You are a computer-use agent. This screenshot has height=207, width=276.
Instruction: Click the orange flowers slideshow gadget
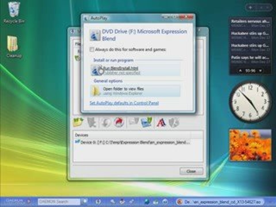tap(250, 145)
